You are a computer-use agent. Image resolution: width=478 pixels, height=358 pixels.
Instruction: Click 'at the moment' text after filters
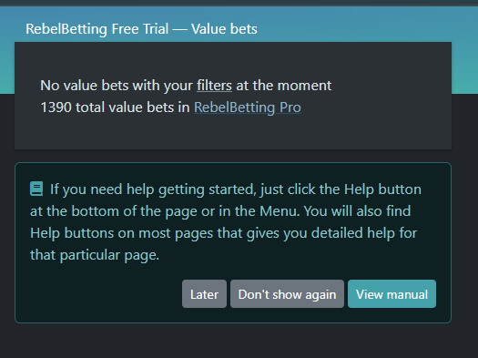(284, 86)
